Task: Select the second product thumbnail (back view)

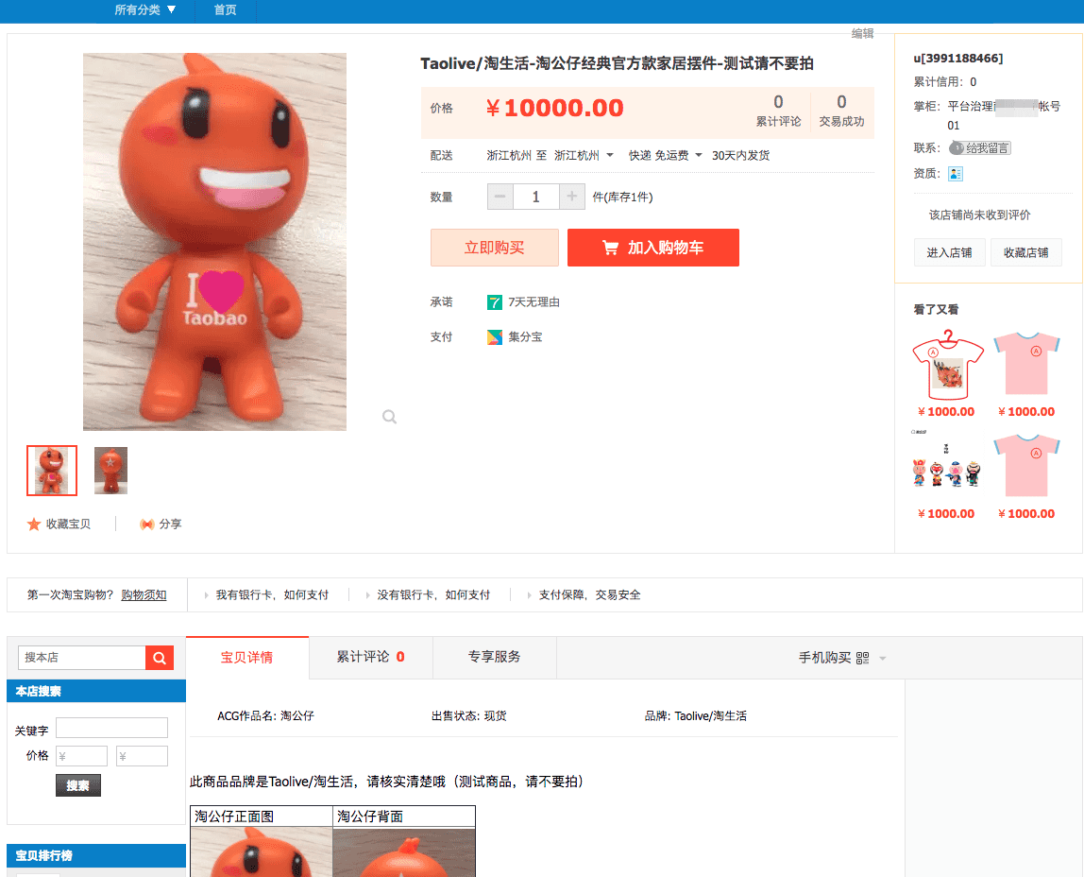Action: pos(110,471)
